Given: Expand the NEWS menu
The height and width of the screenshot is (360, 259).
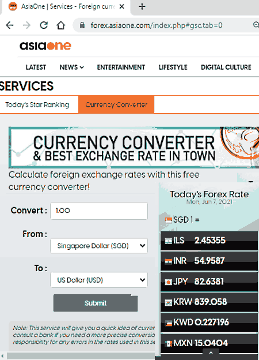Looking at the screenshot, I should 72,67.
